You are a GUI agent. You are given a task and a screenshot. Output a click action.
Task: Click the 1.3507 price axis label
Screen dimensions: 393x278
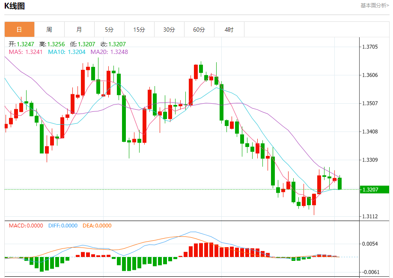[x=370, y=103]
